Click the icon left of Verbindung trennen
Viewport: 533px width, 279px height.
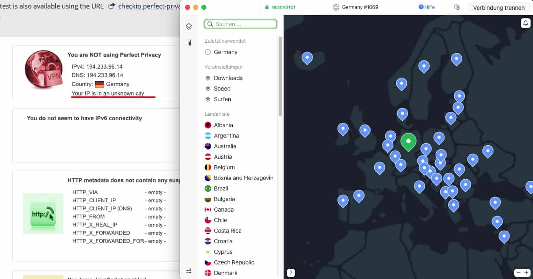pos(457,7)
